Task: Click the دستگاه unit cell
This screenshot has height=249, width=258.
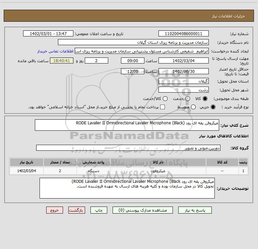Action: (x=93, y=171)
